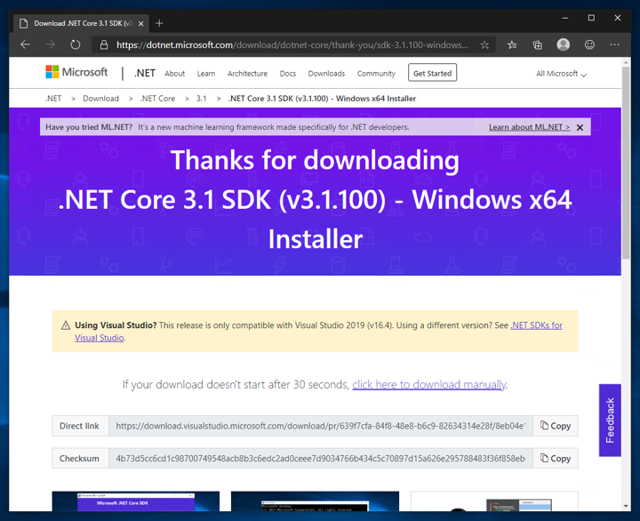
Task: Add this page to favorites star
Action: pos(484,45)
